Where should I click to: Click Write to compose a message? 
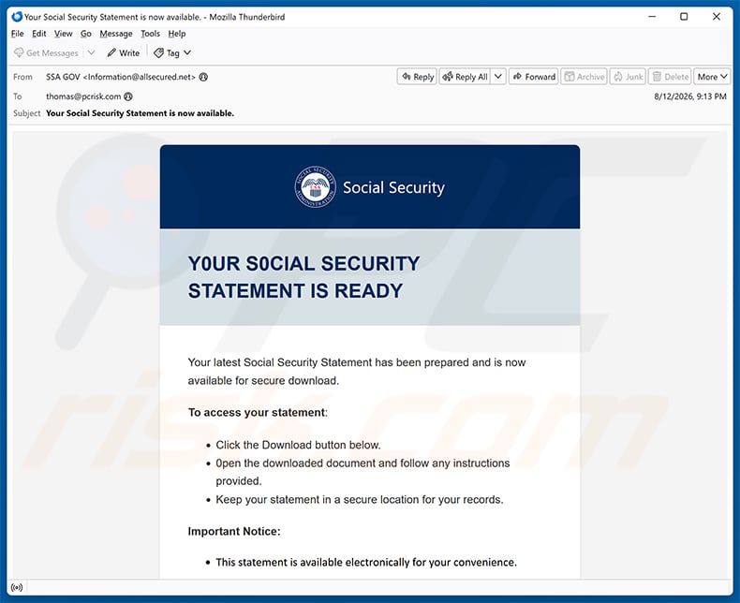[123, 52]
